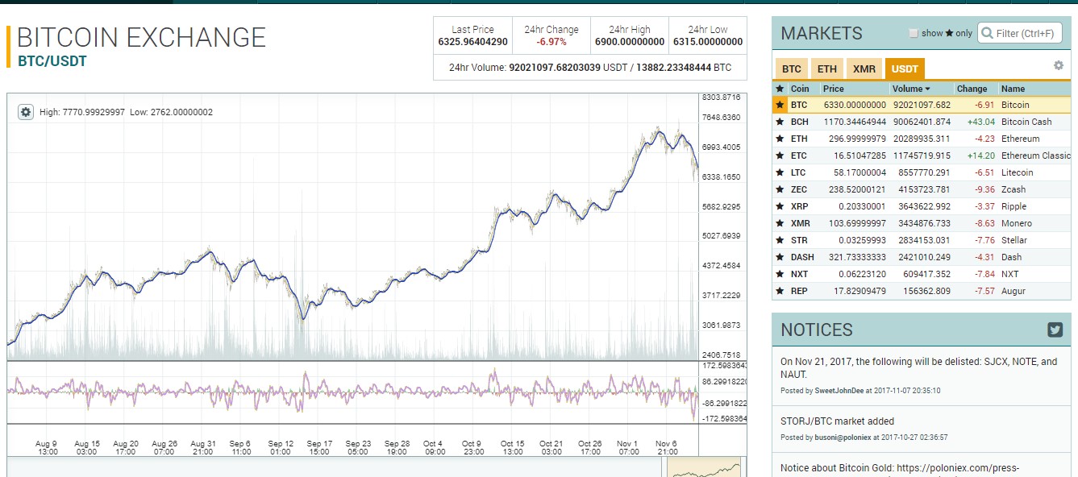Viewport: 1078px width, 477px height.
Task: Click the chart range mini thumbnail
Action: [x=703, y=467]
